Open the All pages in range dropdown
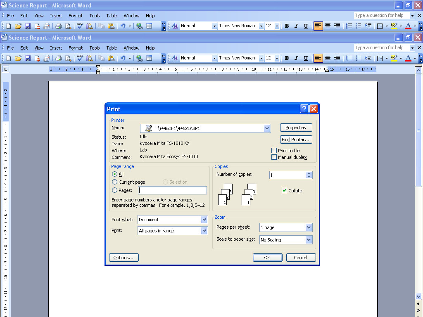The width and height of the screenshot is (423, 317). [204, 231]
